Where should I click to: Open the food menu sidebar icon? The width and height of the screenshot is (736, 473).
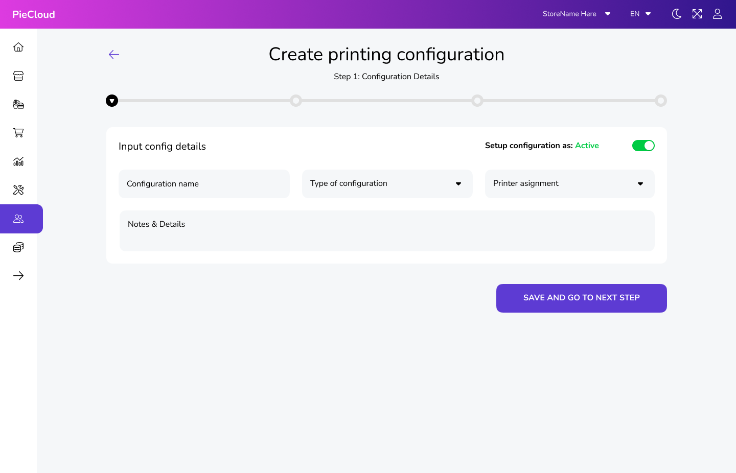pyautogui.click(x=18, y=105)
